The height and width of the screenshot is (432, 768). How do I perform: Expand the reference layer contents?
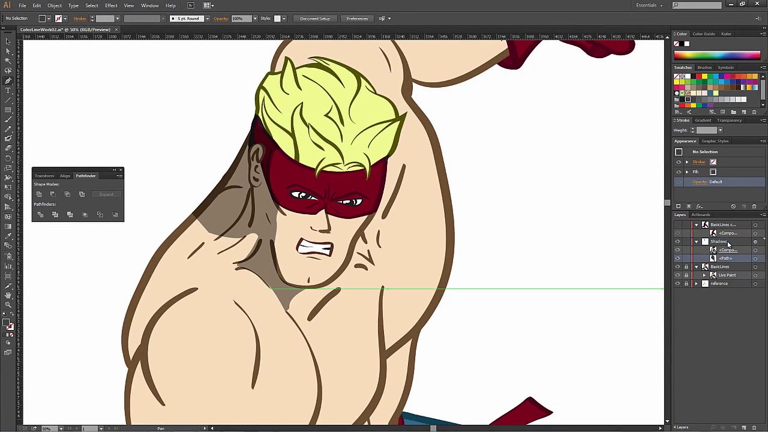tap(697, 284)
